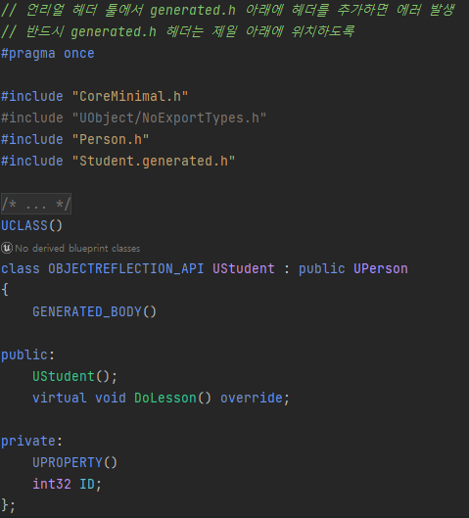Click the 'public:' access specifier line

coord(27,354)
